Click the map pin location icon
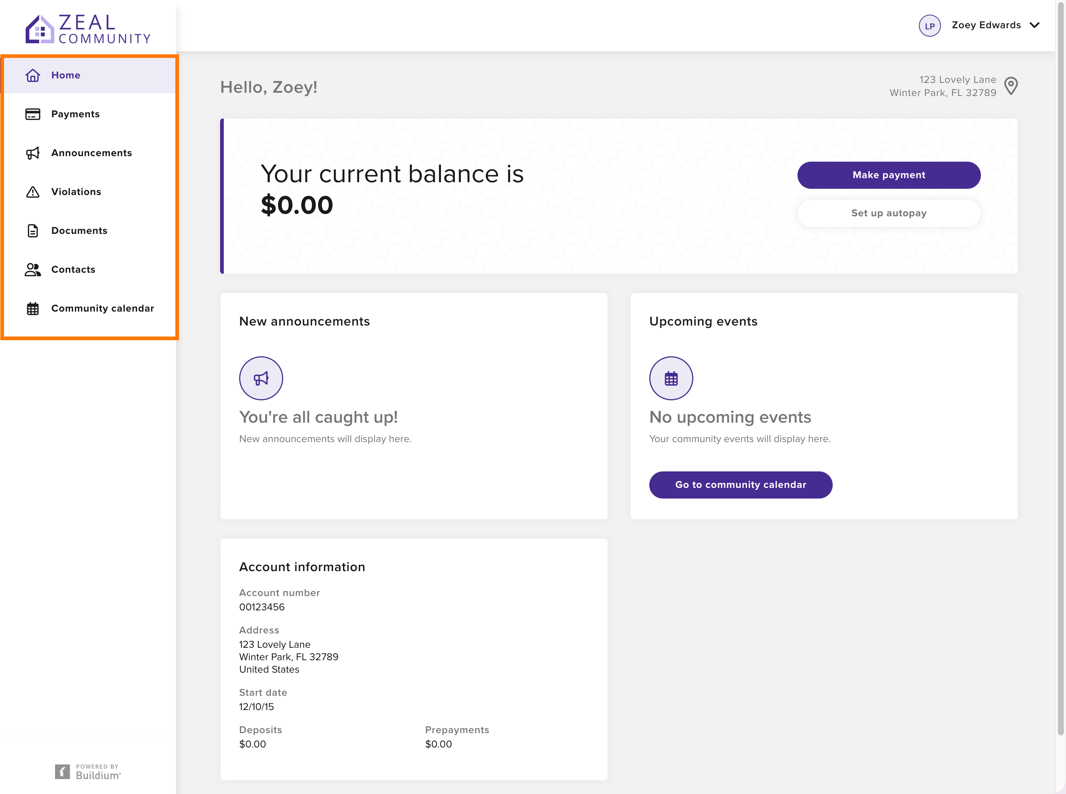The width and height of the screenshot is (1066, 794). [1011, 86]
